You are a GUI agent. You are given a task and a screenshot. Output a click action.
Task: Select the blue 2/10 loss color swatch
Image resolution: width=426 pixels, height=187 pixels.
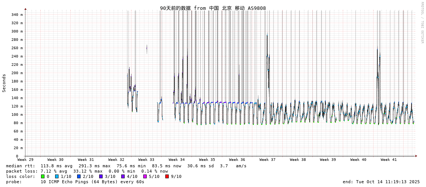(79, 176)
